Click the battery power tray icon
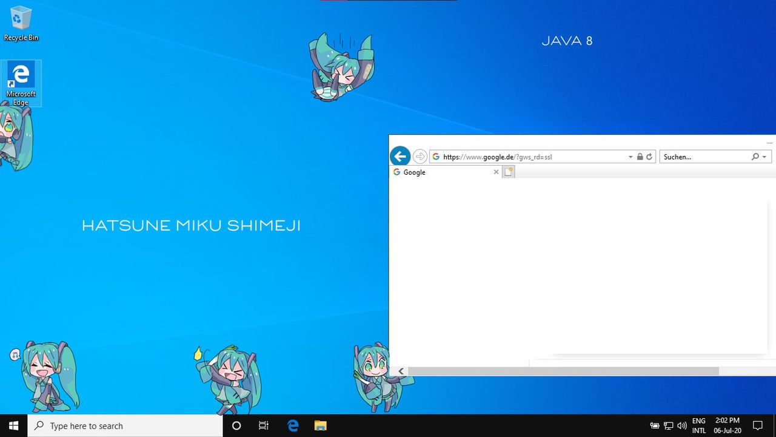Viewport: 776px width, 437px height. click(655, 425)
